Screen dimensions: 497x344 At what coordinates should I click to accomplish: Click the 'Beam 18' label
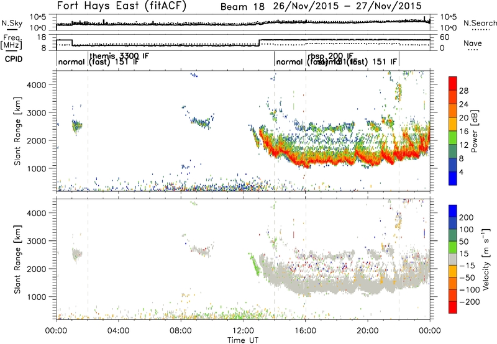point(242,7)
